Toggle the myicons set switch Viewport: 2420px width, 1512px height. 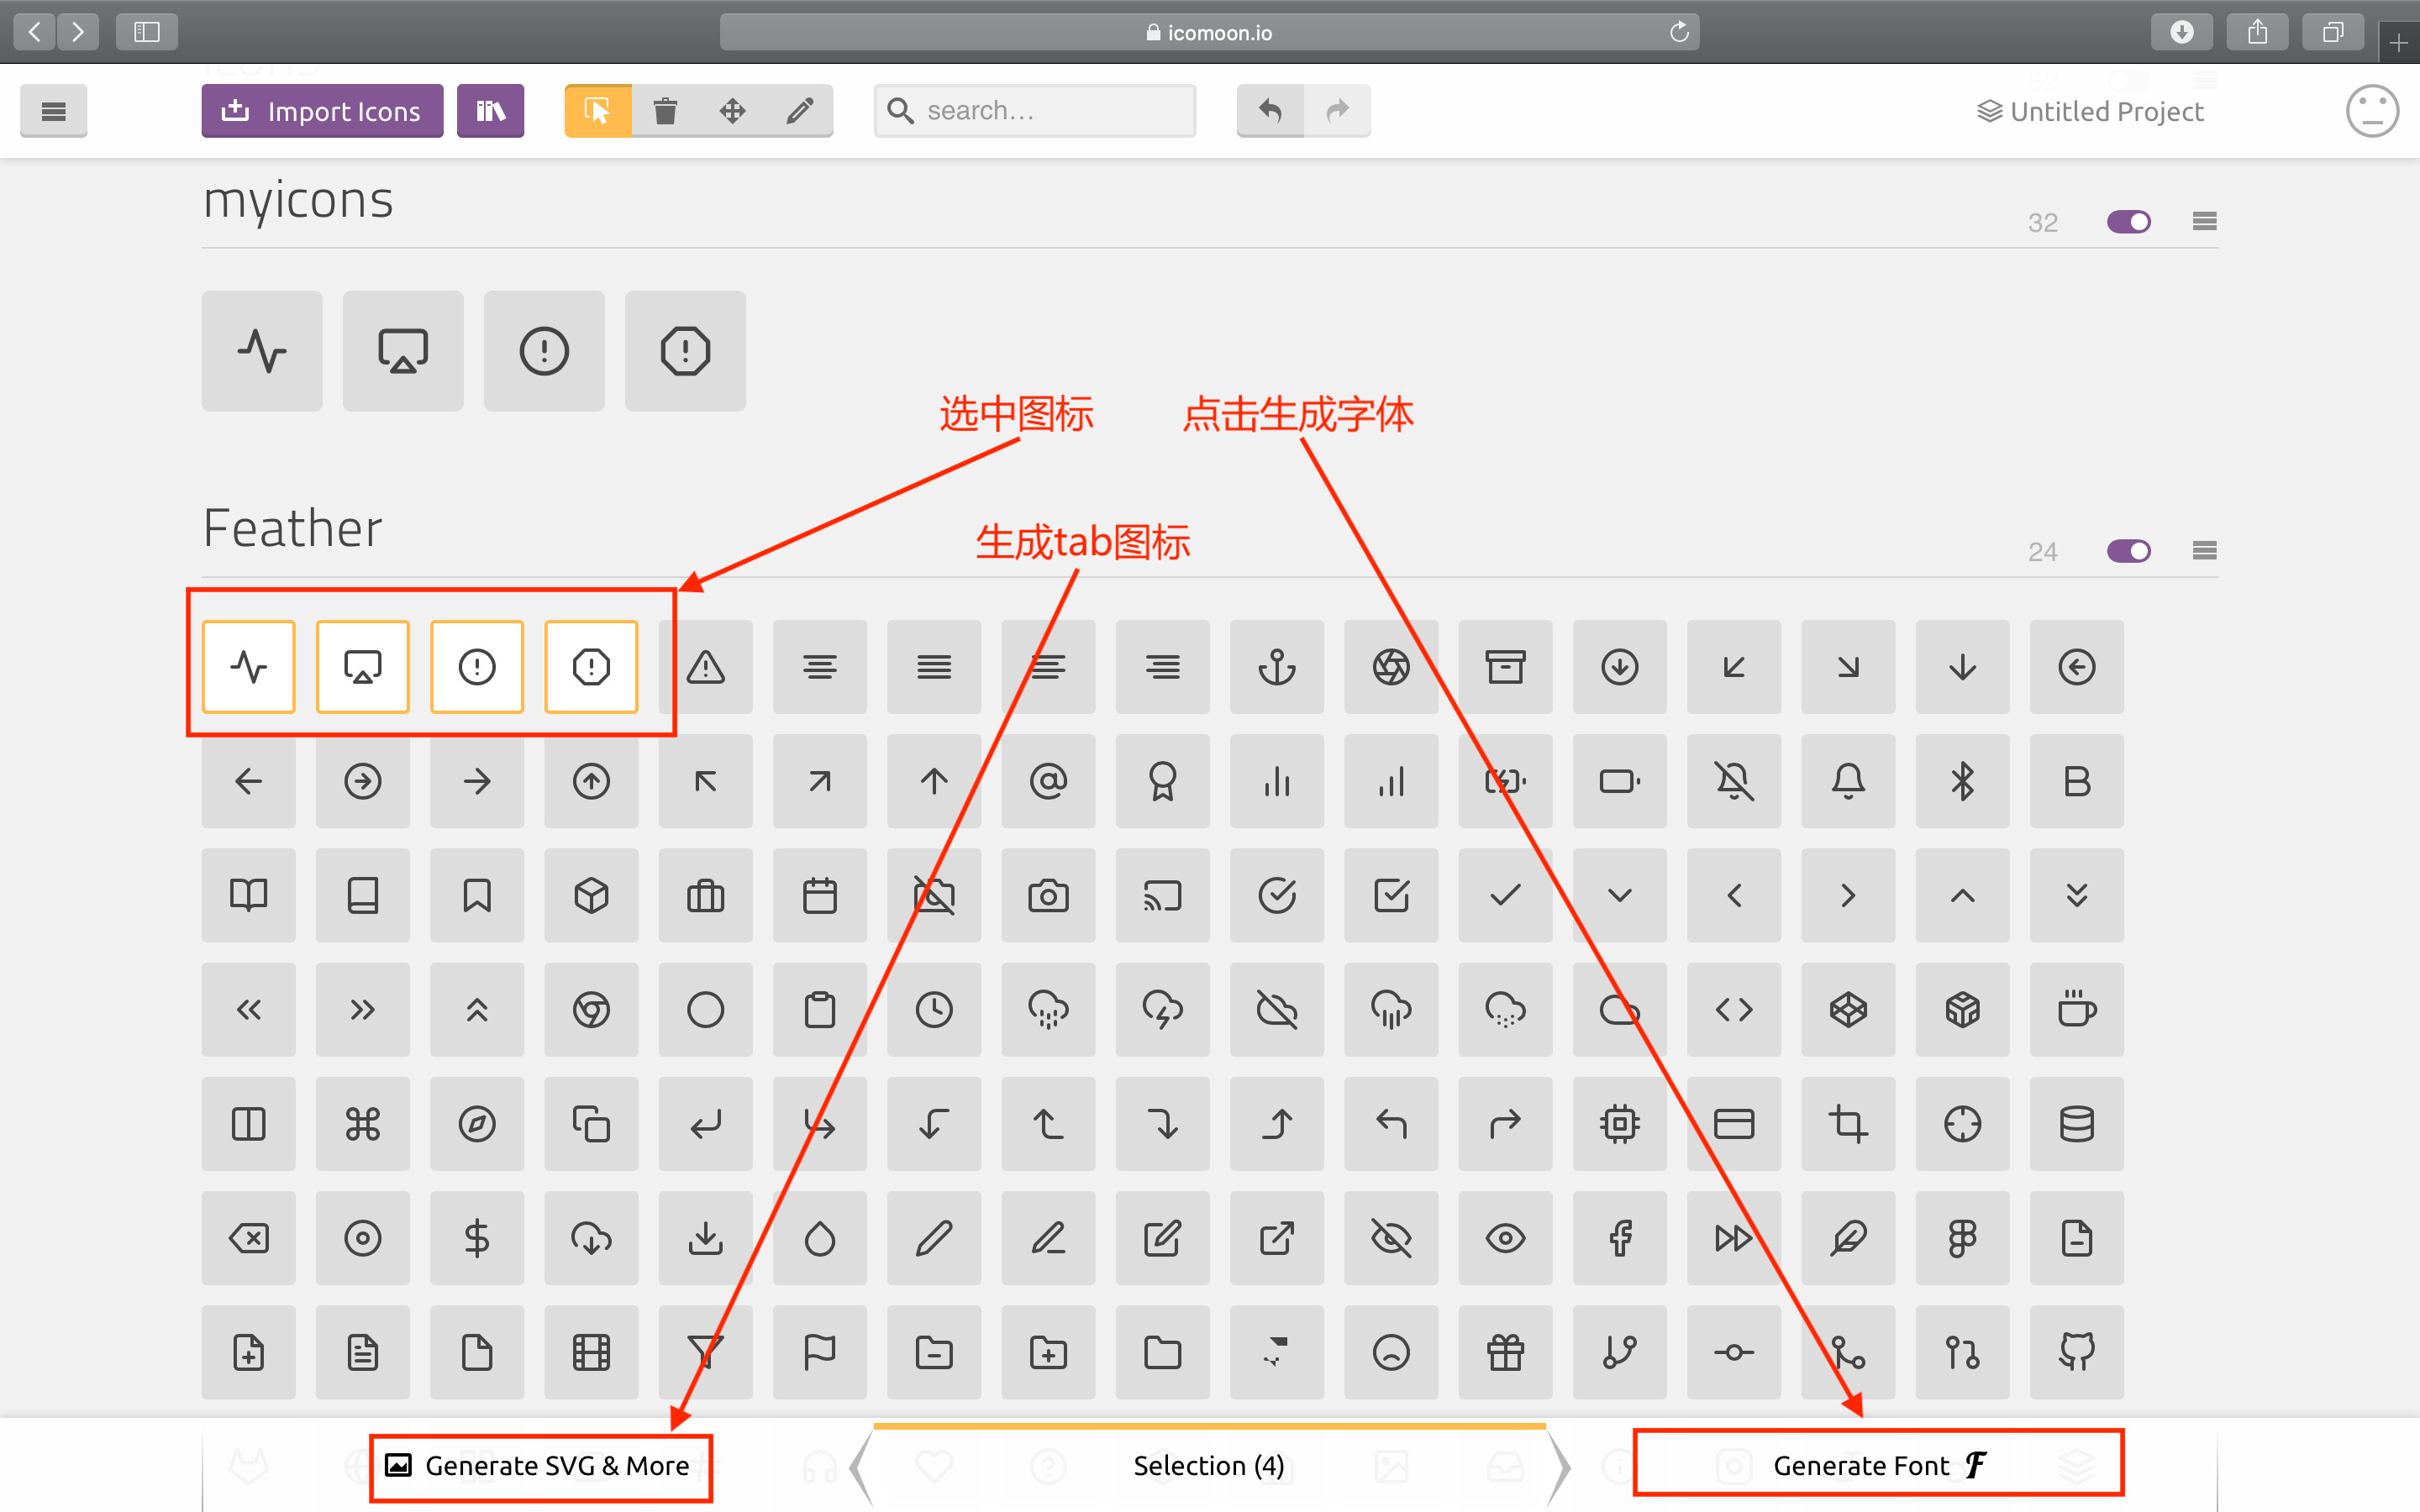point(2128,222)
